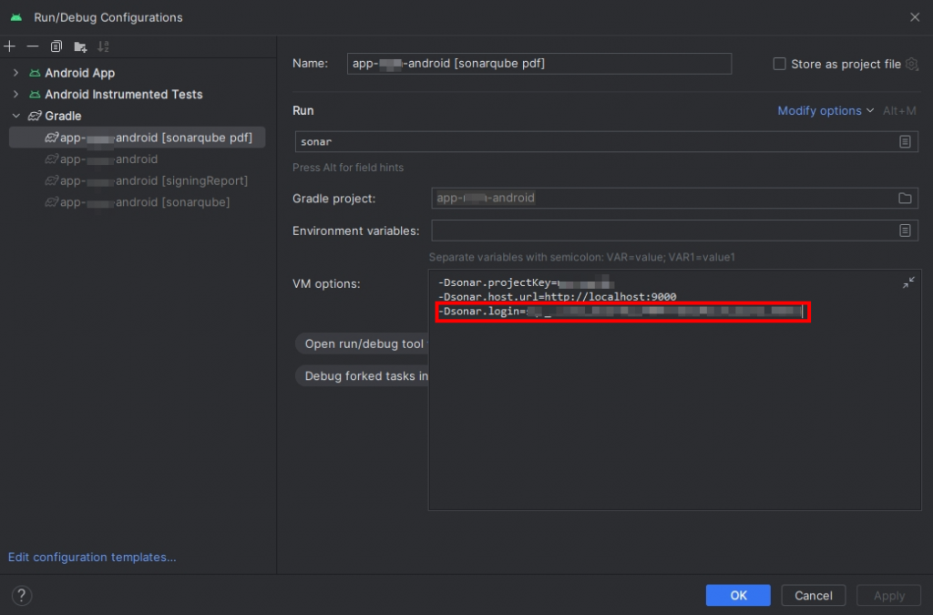Select the [sonarqube pdf] Gradle configuration

pos(137,138)
